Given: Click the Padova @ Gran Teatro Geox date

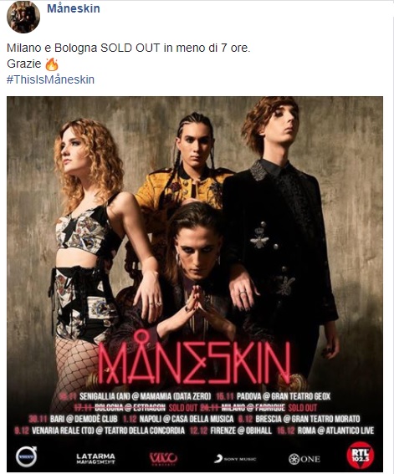Looking at the screenshot, I should point(274,396).
